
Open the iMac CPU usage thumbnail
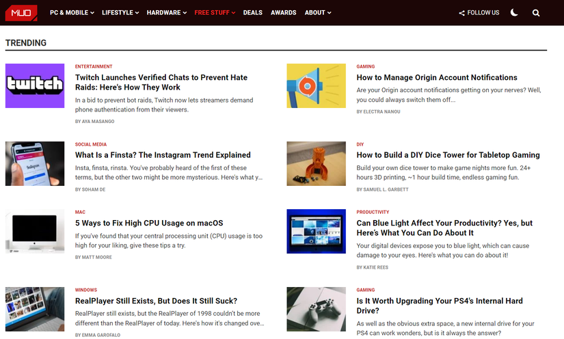pyautogui.click(x=35, y=231)
